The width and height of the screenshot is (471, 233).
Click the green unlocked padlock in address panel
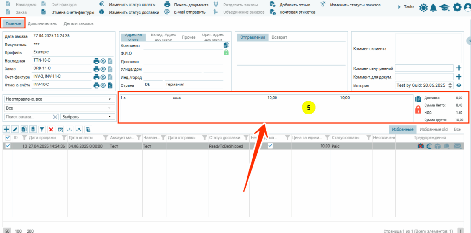226,53
